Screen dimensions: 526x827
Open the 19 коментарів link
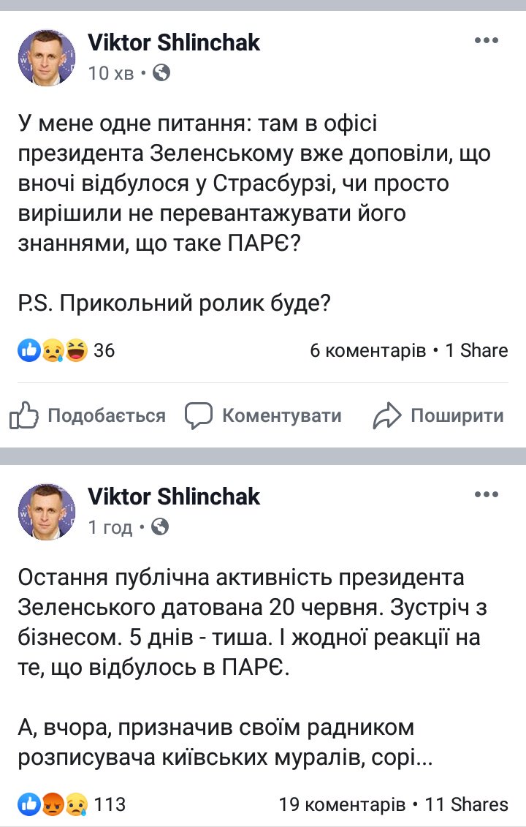tap(342, 805)
